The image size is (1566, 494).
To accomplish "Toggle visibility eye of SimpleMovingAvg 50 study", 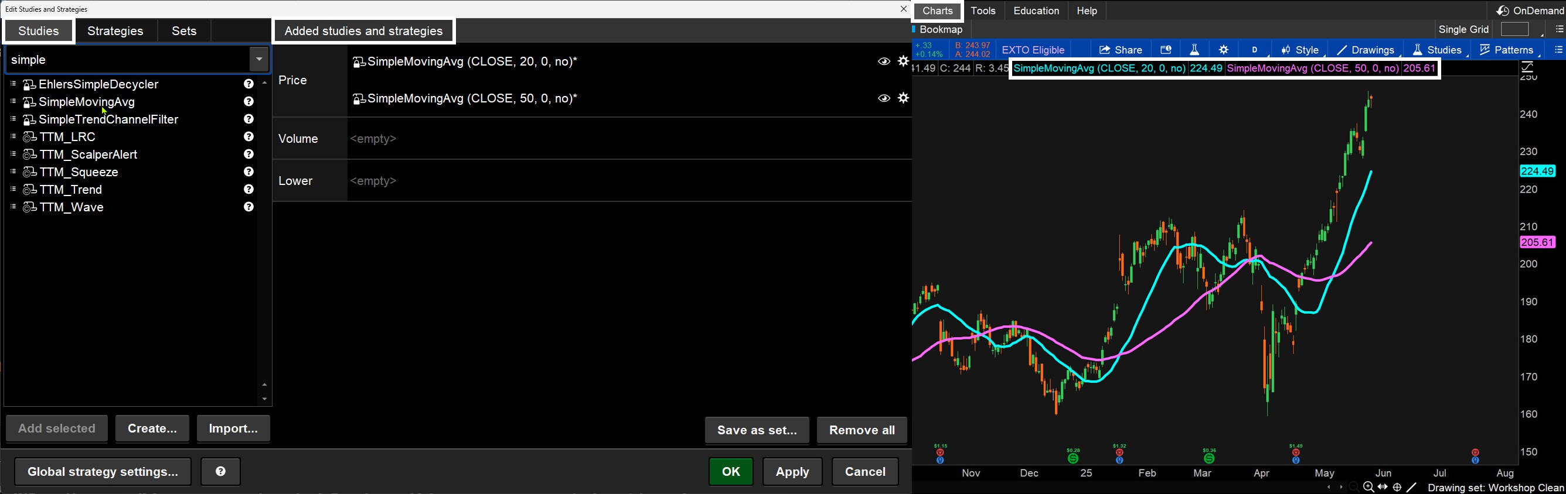I will [x=884, y=98].
